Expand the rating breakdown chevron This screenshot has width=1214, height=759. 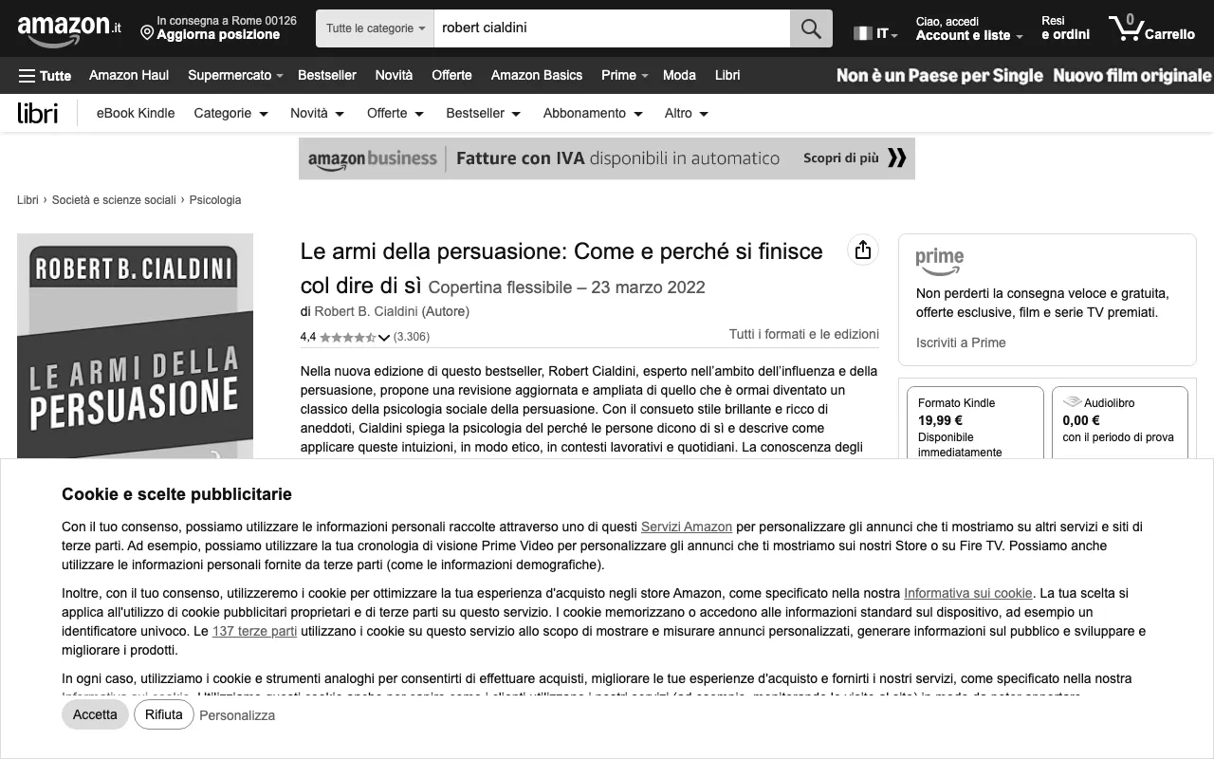click(x=384, y=337)
